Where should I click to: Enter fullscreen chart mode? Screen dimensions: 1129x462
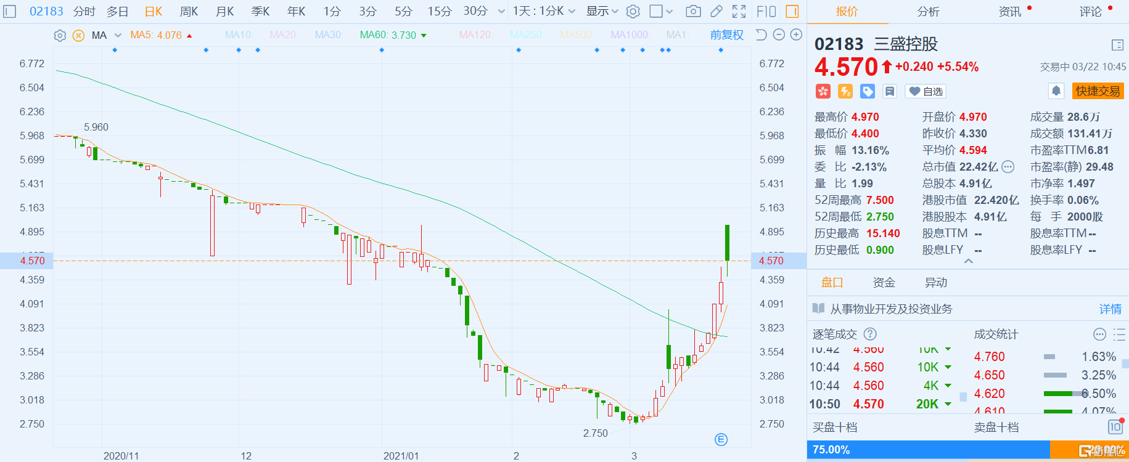click(x=739, y=12)
